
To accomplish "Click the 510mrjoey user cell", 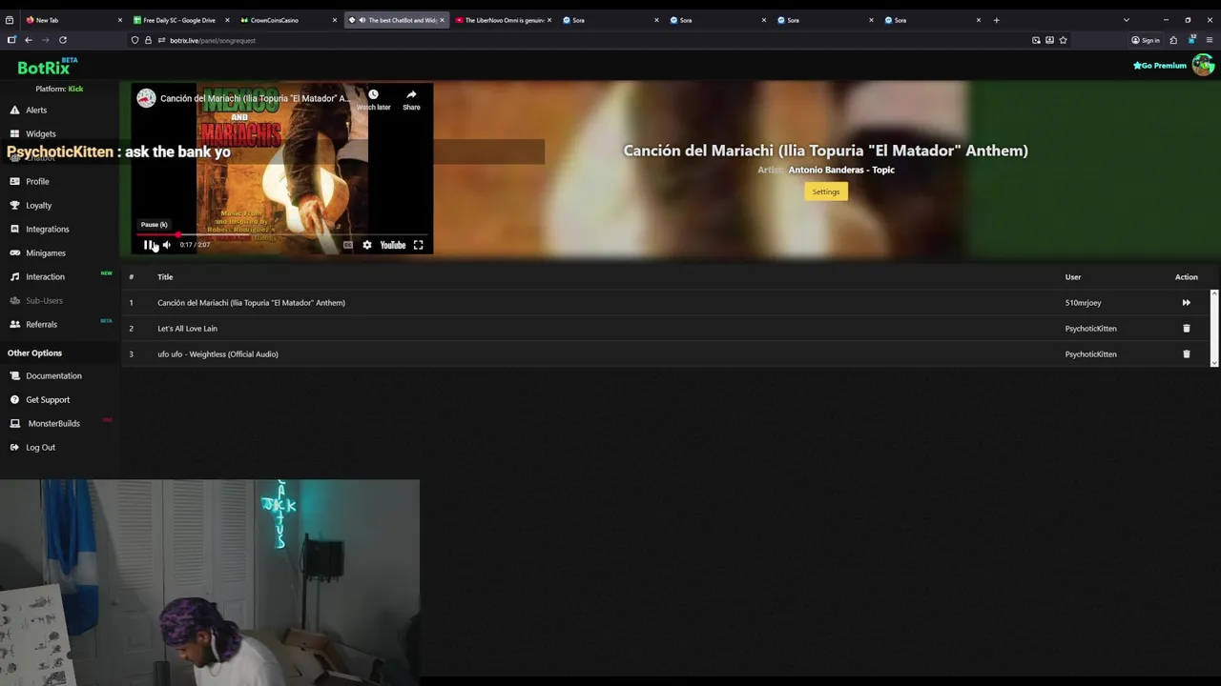I will point(1083,302).
